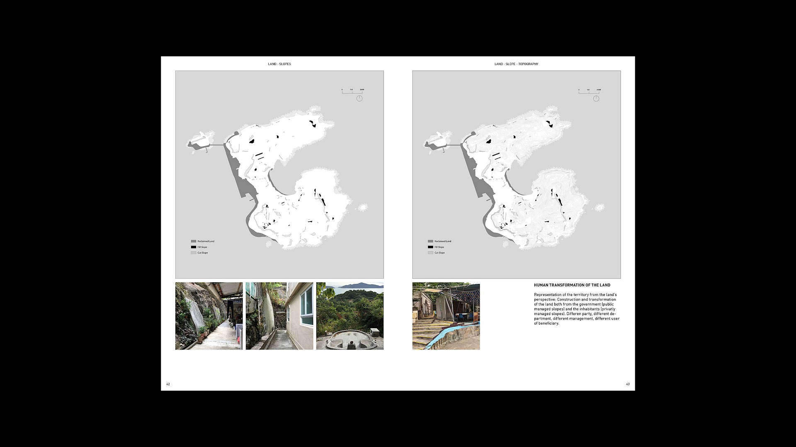Open the blue-painted stairs photo thumbnail
Screen dimensions: 796x447
(x=446, y=316)
